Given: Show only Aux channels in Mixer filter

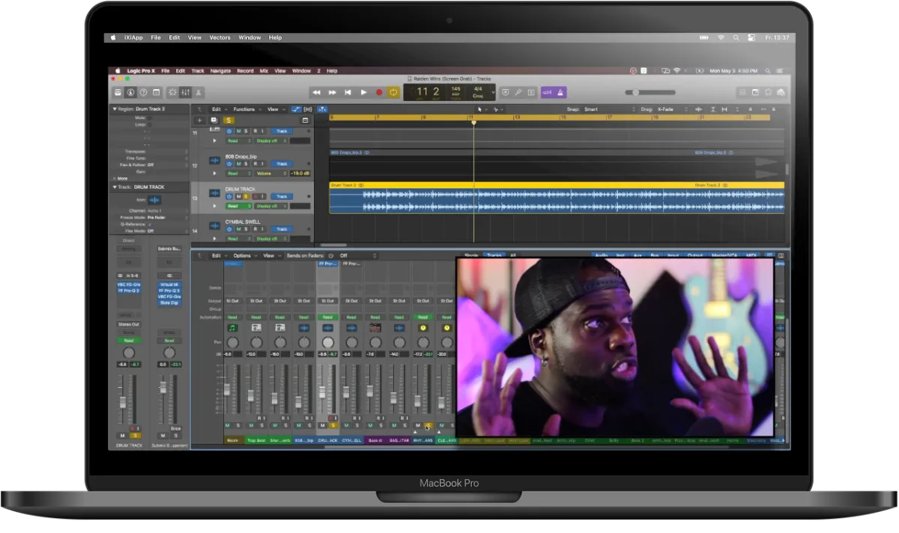Looking at the screenshot, I should tap(638, 255).
